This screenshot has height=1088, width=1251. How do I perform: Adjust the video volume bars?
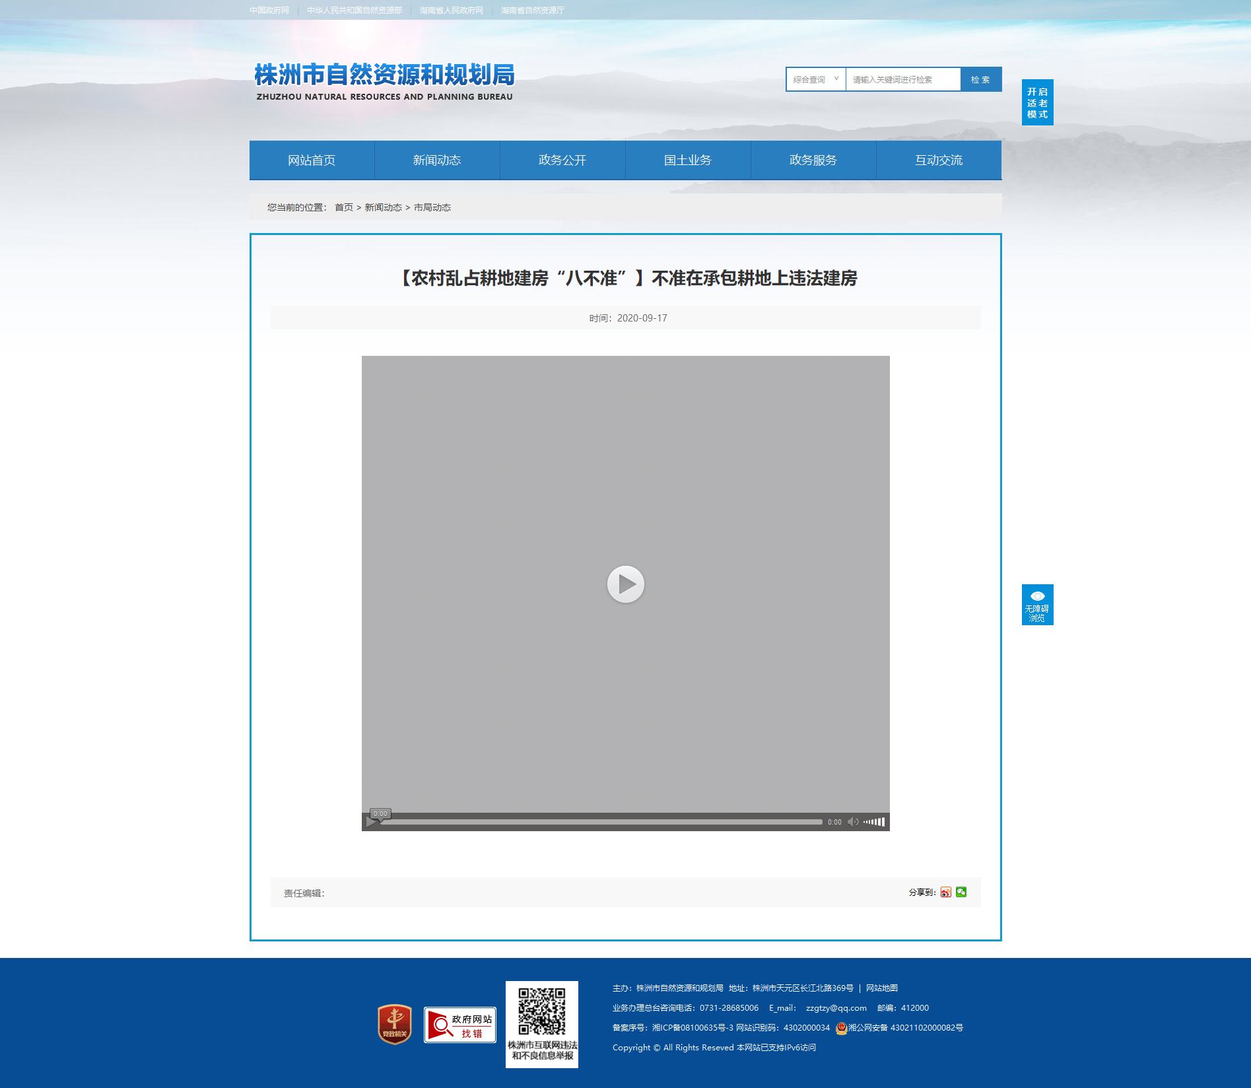point(874,822)
